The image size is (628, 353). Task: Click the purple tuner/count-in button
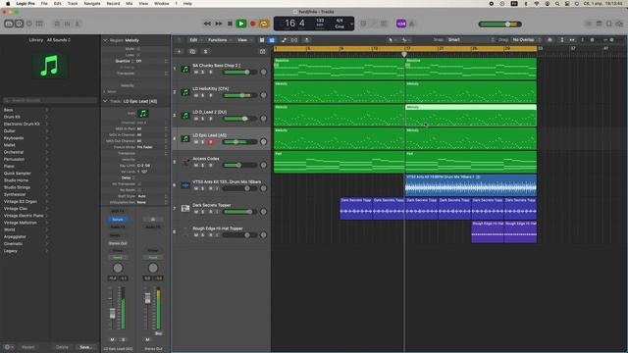pos(401,24)
